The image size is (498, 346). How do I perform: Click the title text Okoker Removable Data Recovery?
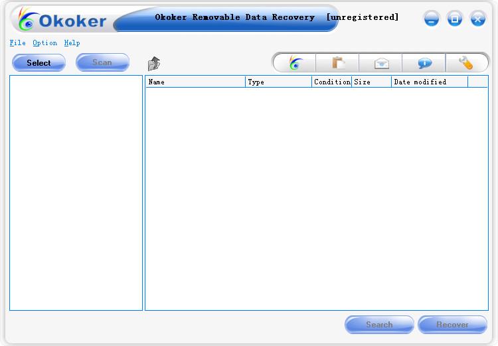[x=234, y=17]
